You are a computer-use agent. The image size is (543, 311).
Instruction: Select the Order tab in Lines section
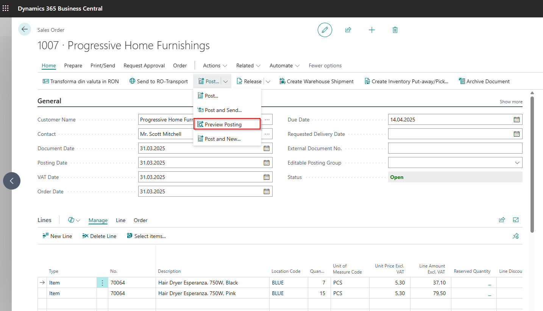click(x=140, y=220)
